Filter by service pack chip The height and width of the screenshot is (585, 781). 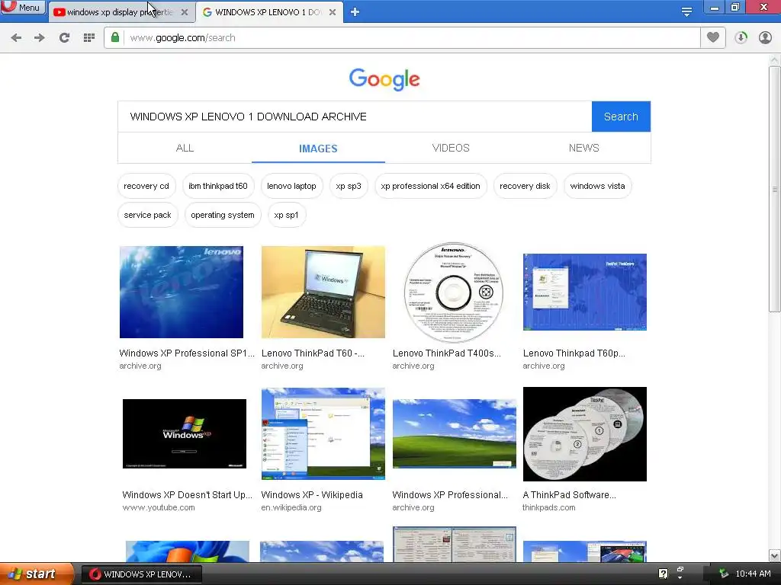pyautogui.click(x=147, y=215)
